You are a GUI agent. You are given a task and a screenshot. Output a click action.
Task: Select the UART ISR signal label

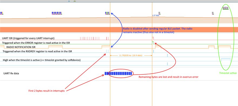pos(28,38)
